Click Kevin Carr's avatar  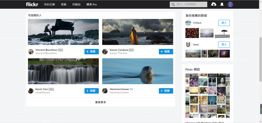point(31,91)
